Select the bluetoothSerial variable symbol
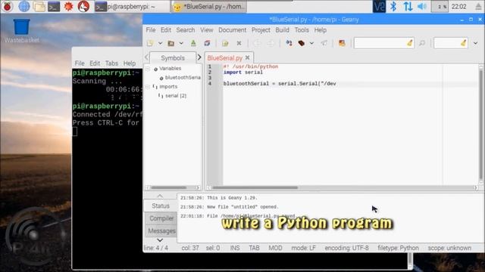The width and height of the screenshot is (485, 272). click(x=180, y=78)
